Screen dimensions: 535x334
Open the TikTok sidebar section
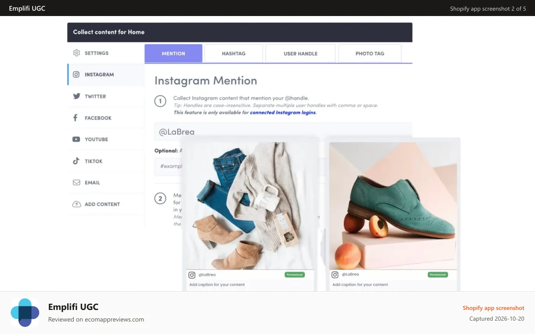[x=106, y=161]
